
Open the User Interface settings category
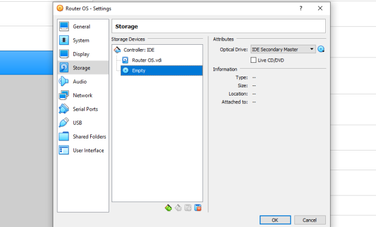(83, 150)
